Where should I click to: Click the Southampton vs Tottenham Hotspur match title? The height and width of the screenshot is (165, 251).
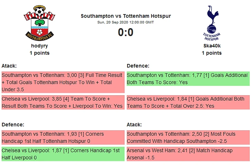coord(125,16)
